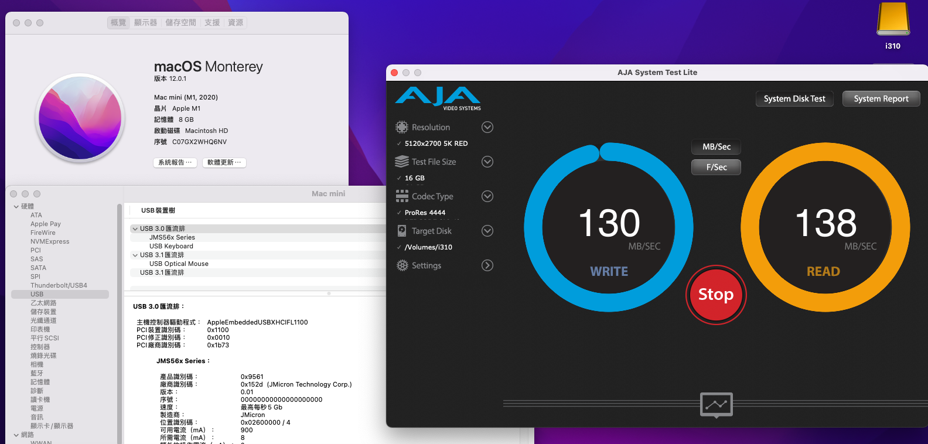Viewport: 928px width, 444px height.
Task: Open the 顯示器 tab in About This Mac
Action: coord(145,22)
